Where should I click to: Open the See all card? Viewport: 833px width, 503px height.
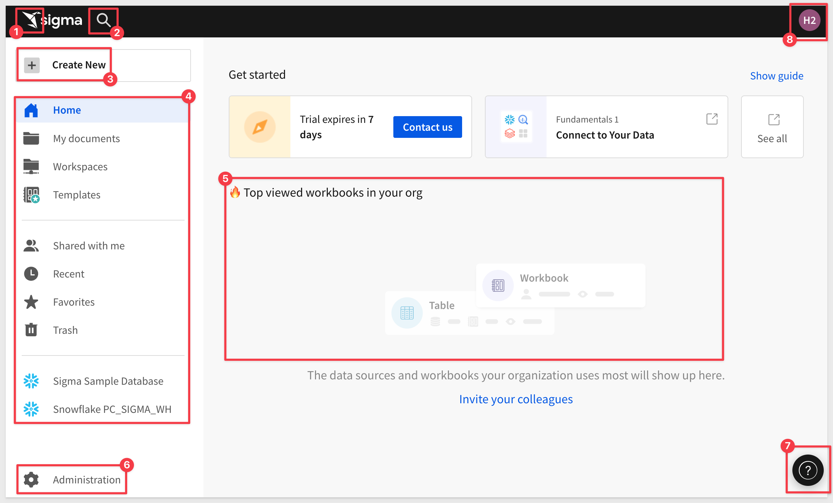772,127
